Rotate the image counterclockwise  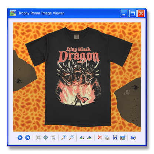pyautogui.click(x=89, y=138)
